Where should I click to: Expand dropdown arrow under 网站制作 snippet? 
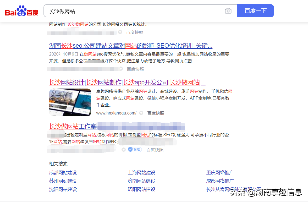pos(120,32)
